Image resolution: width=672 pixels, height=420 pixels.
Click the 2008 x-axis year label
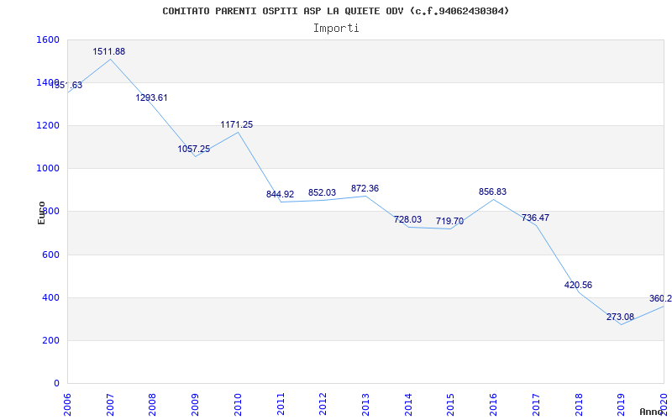point(153,404)
